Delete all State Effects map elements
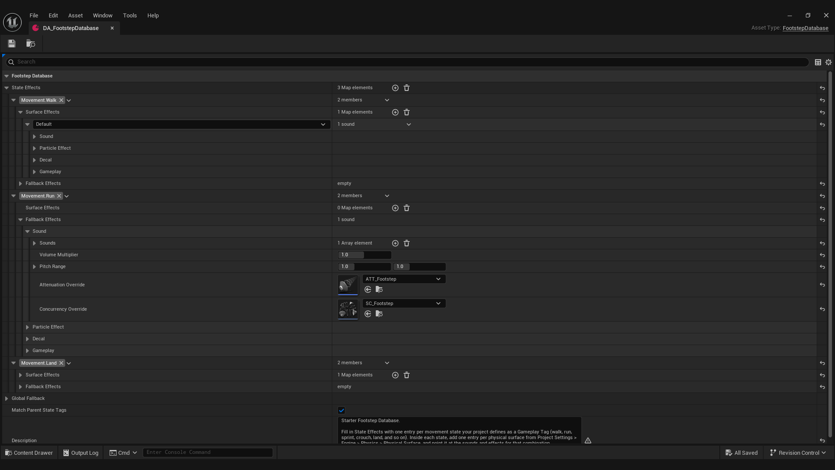This screenshot has height=470, width=835. click(x=407, y=88)
